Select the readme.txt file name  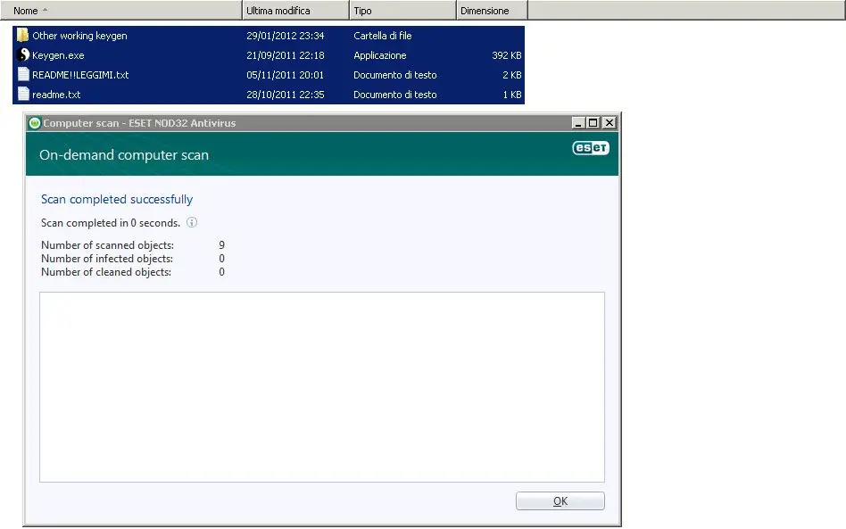pyautogui.click(x=56, y=95)
